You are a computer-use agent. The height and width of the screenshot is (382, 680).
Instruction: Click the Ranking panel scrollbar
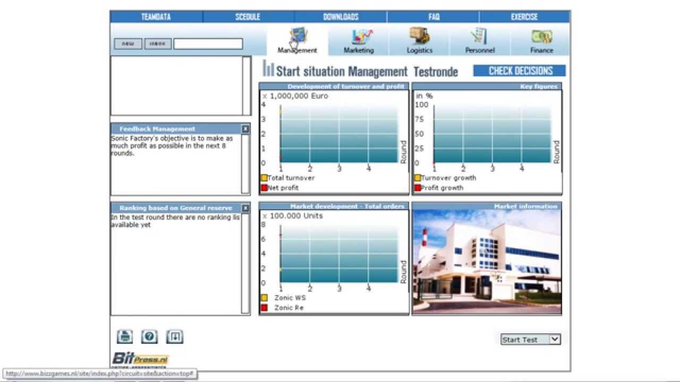click(x=245, y=263)
